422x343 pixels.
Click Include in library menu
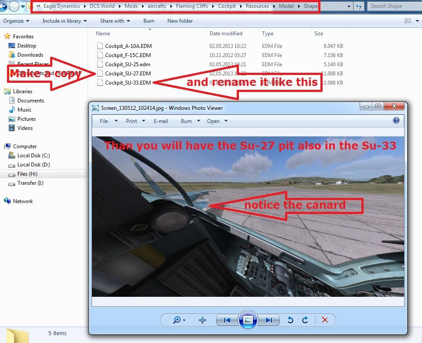64,21
